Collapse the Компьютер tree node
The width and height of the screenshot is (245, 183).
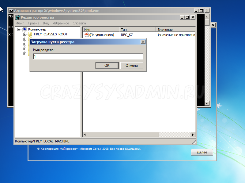pyautogui.click(x=19, y=30)
